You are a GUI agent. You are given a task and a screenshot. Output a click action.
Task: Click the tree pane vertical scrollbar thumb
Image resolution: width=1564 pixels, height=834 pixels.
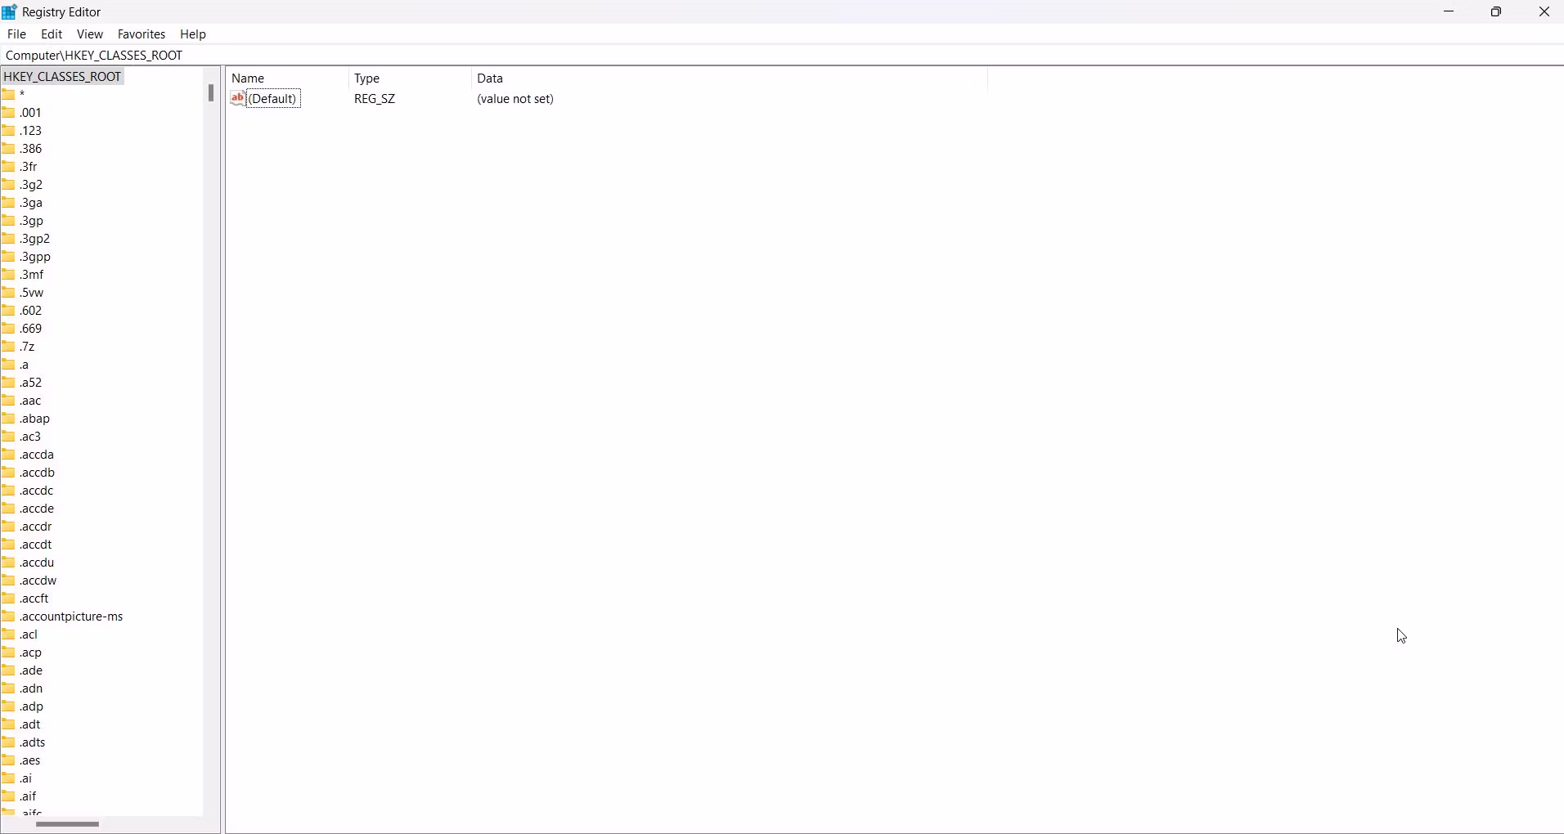(x=212, y=92)
